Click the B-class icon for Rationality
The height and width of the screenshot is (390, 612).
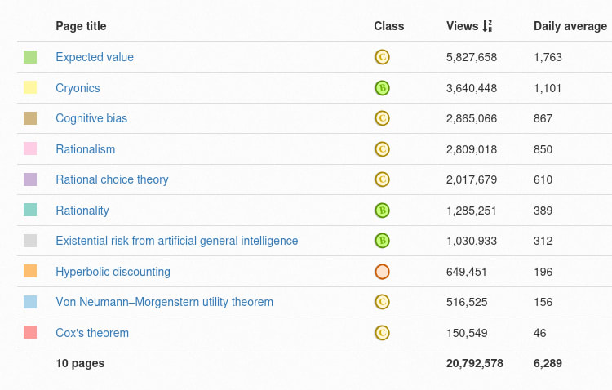pos(381,211)
